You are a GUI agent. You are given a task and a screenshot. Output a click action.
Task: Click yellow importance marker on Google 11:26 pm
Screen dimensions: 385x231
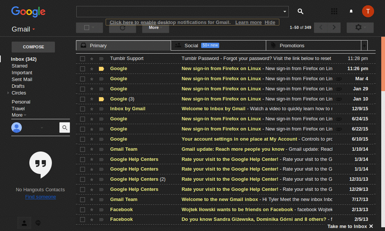102,69
